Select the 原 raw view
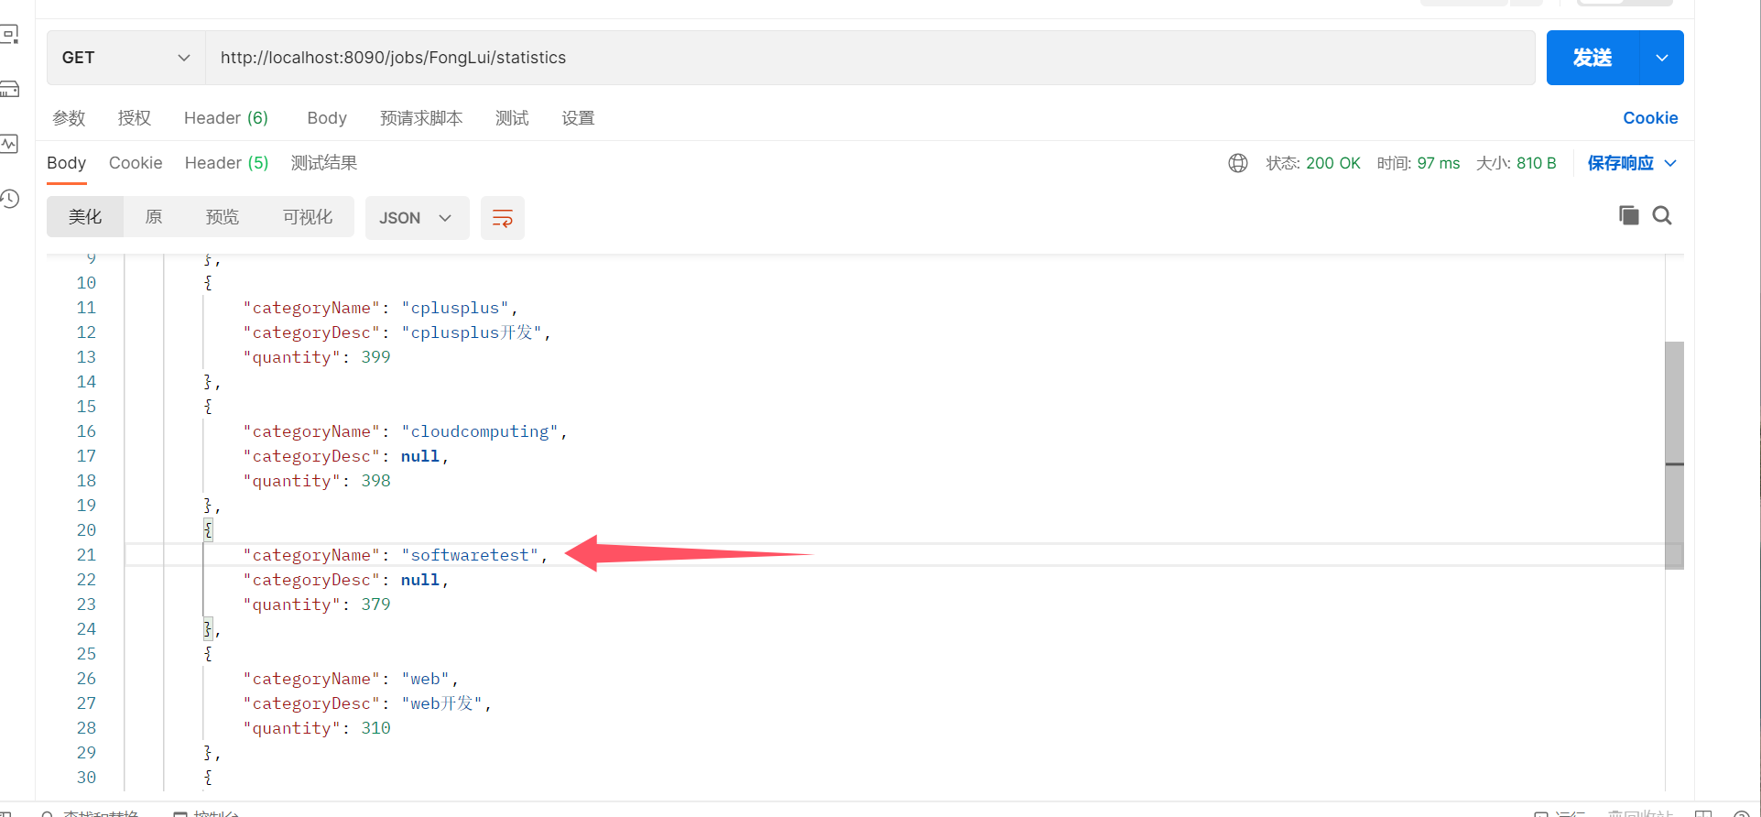The image size is (1761, 817). coord(154,217)
